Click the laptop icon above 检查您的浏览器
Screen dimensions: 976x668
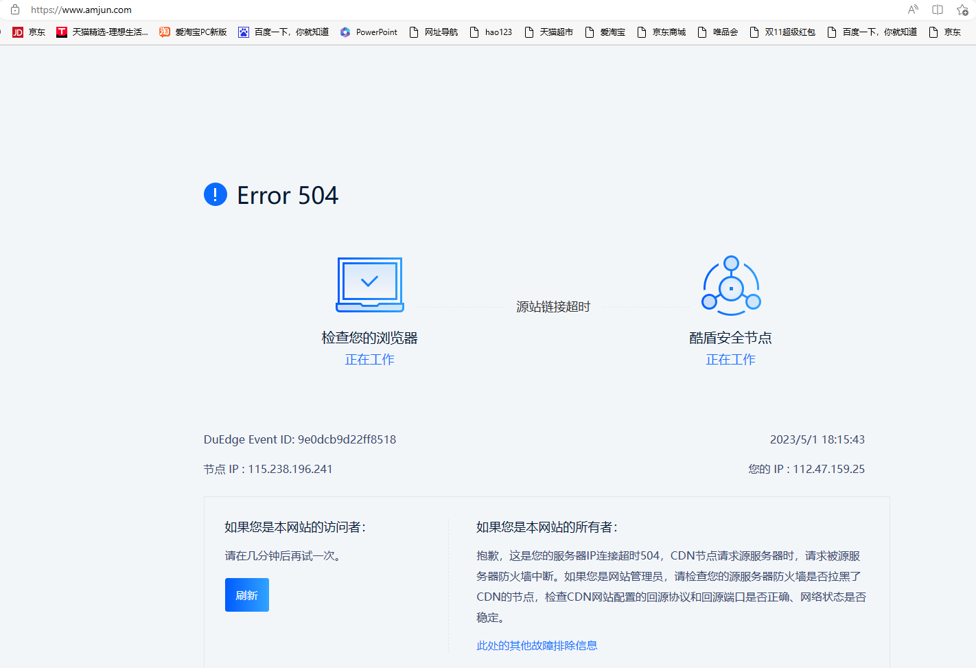[x=369, y=284]
